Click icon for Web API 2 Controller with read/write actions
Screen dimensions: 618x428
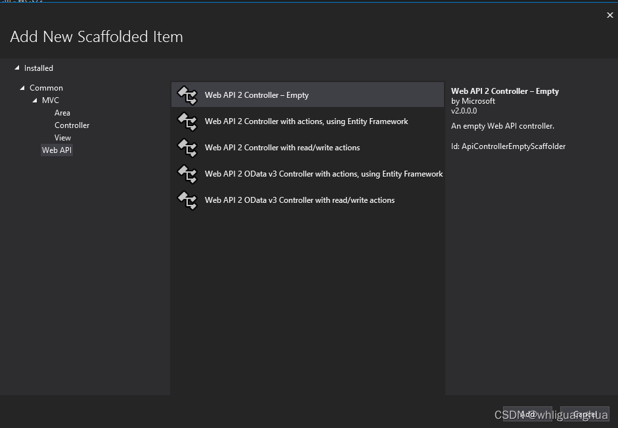point(187,148)
